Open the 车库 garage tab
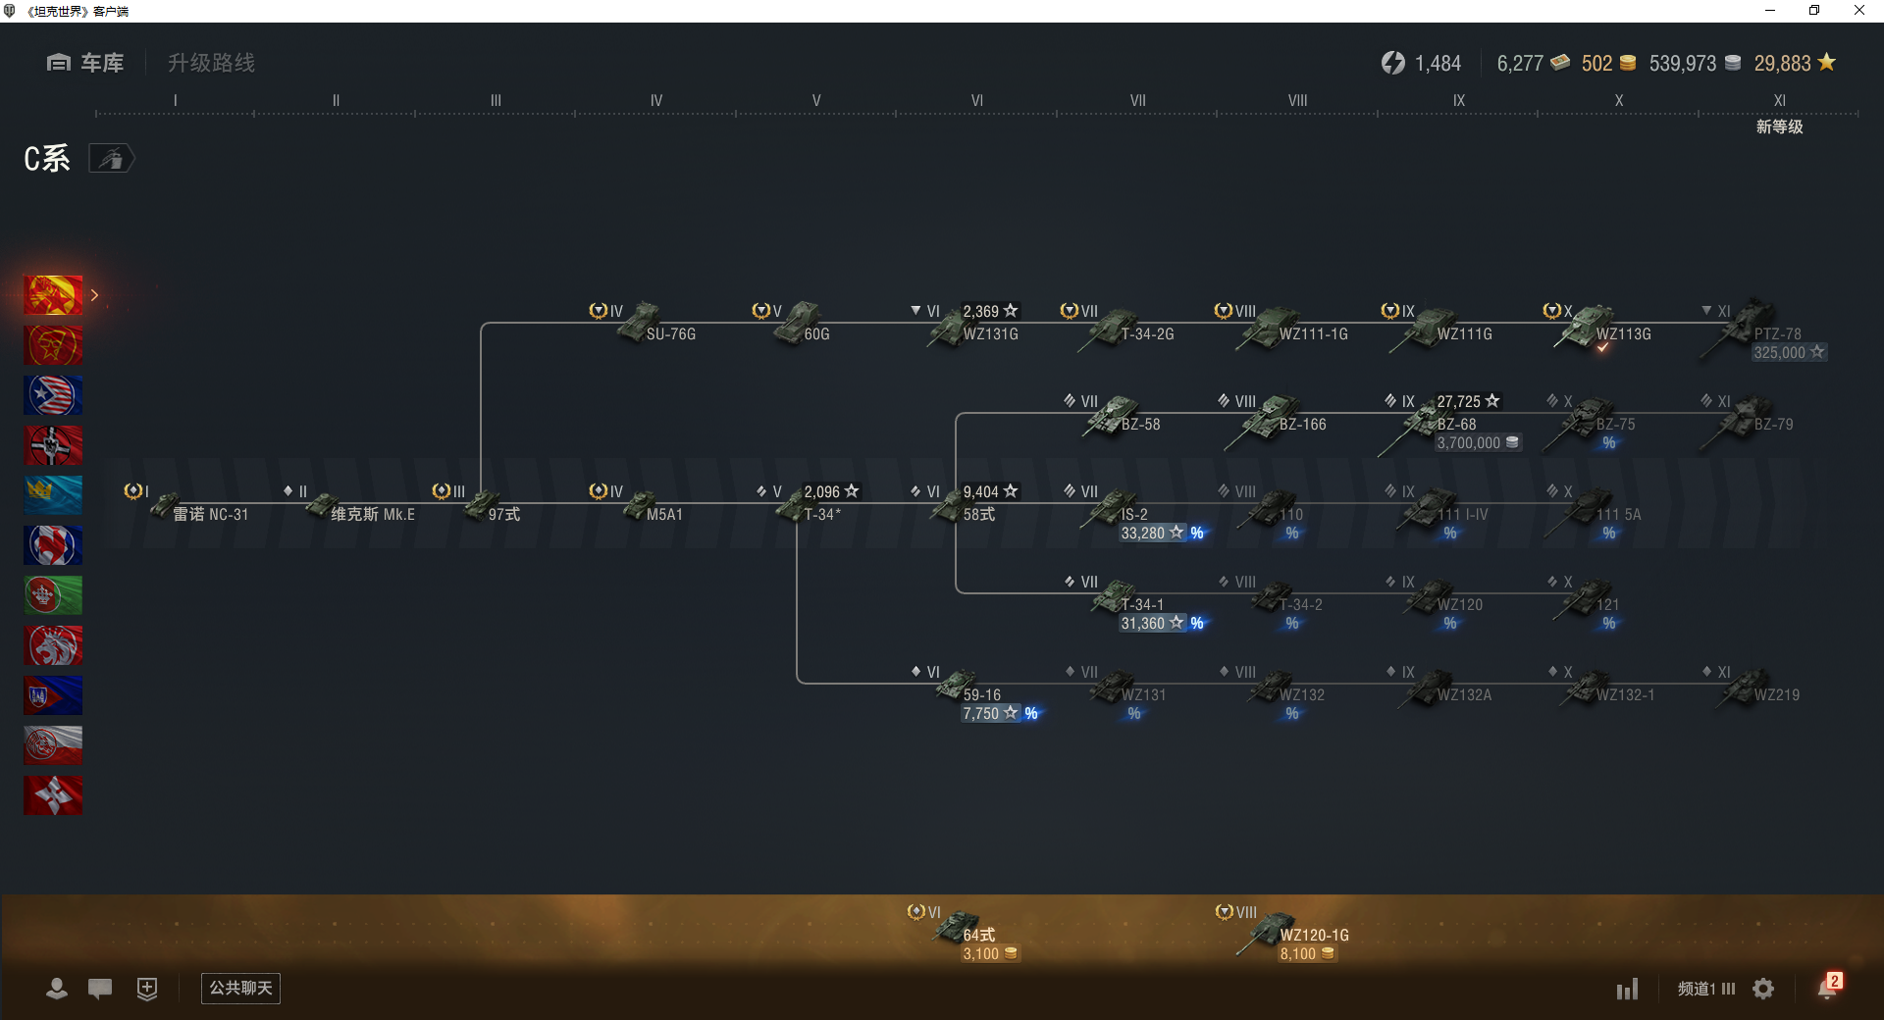 85,63
